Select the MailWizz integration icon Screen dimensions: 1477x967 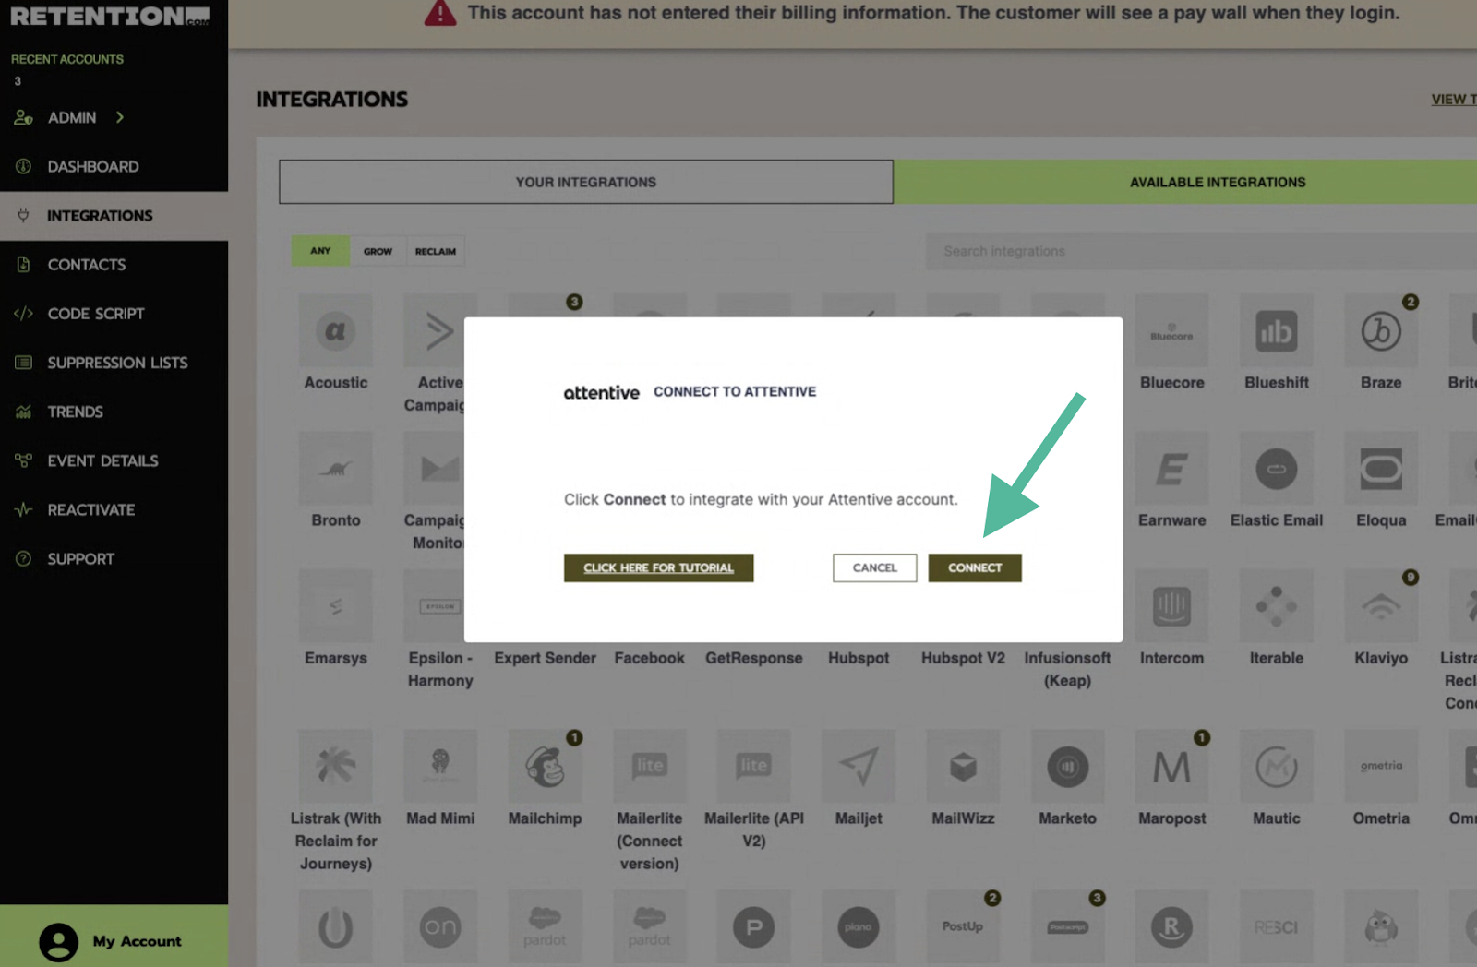click(x=963, y=766)
